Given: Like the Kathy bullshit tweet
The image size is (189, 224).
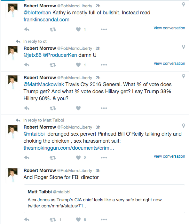Looking at the screenshot, I should point(78,29).
